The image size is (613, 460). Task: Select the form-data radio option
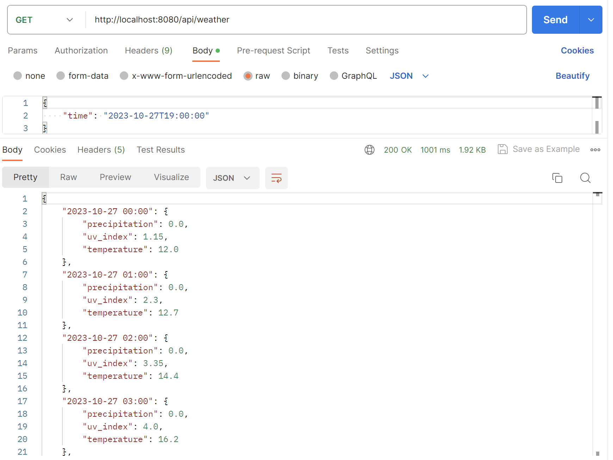tap(61, 76)
